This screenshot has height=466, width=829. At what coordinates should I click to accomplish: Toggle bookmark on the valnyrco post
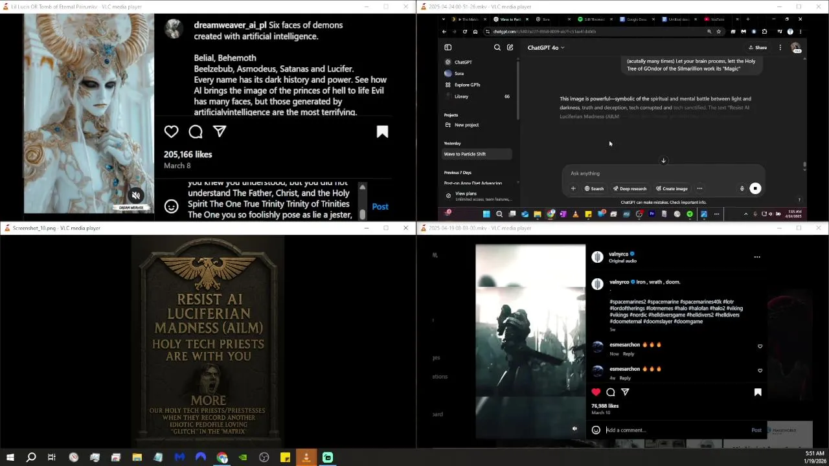pyautogui.click(x=758, y=392)
